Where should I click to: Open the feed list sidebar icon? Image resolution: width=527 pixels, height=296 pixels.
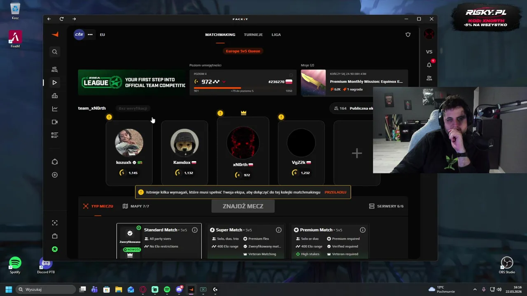[55, 135]
